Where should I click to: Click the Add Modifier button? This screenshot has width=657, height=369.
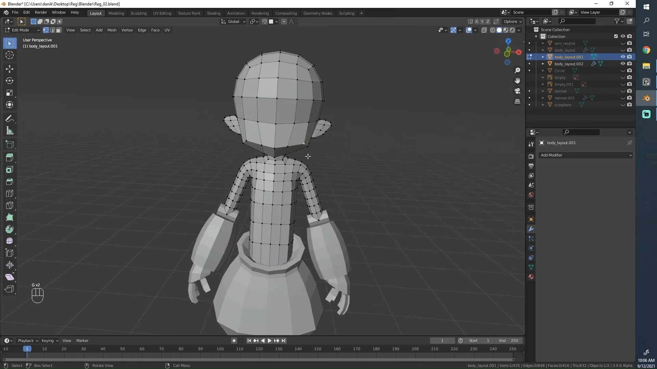pos(585,155)
